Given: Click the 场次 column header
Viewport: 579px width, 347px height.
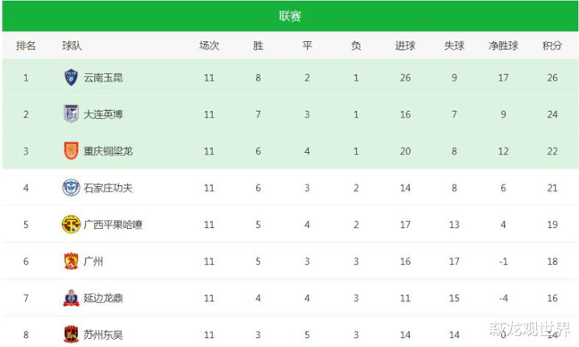Looking at the screenshot, I should coord(209,46).
